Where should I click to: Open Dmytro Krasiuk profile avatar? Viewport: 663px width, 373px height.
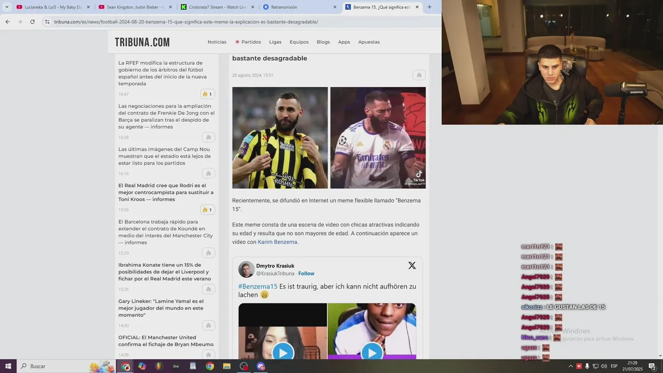[x=246, y=269]
